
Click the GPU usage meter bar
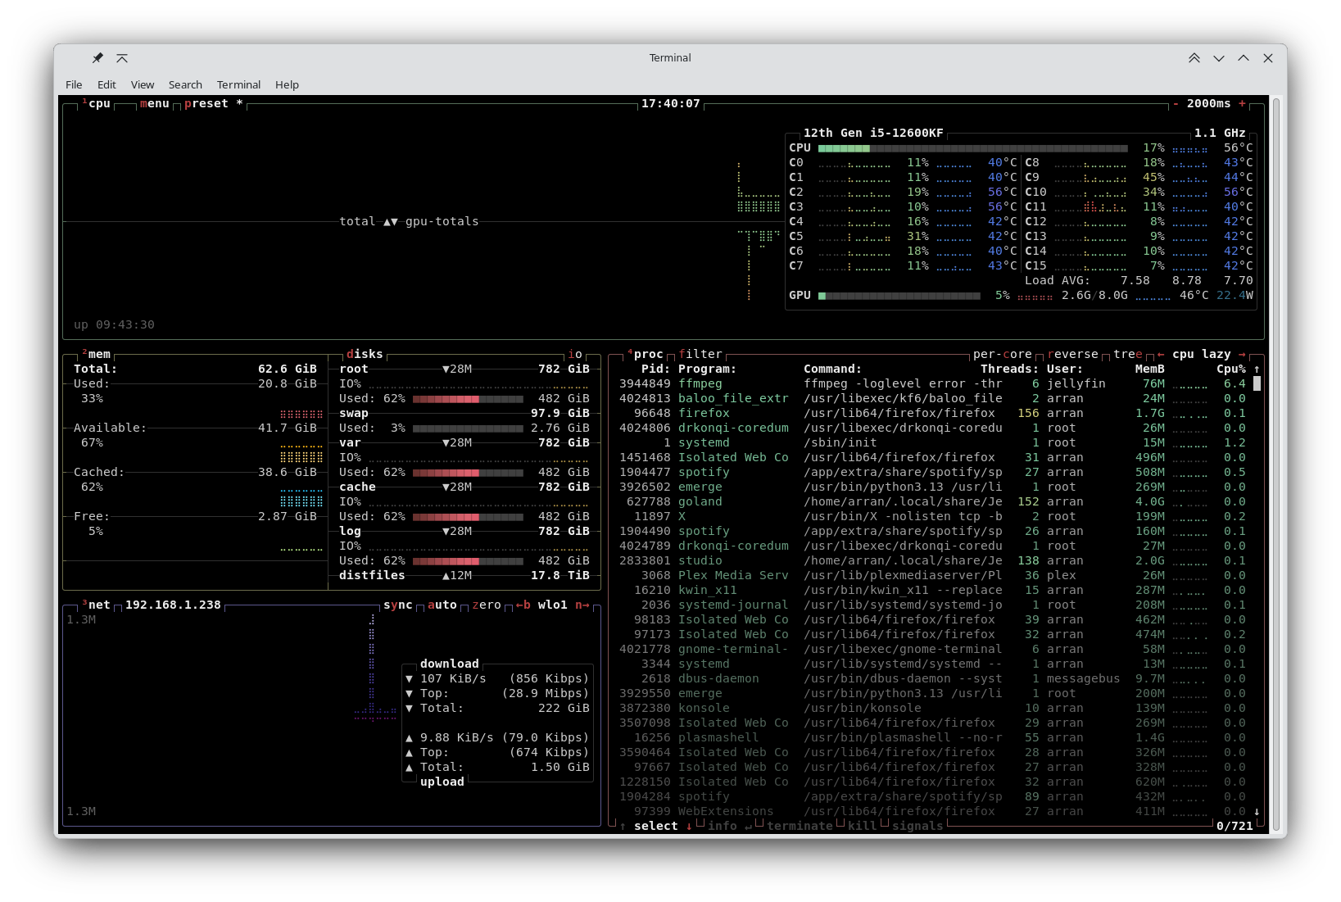[899, 296]
